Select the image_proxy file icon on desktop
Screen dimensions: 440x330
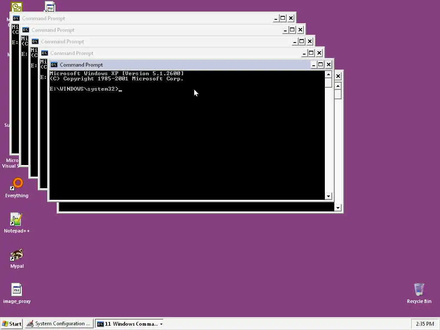pyautogui.click(x=17, y=293)
